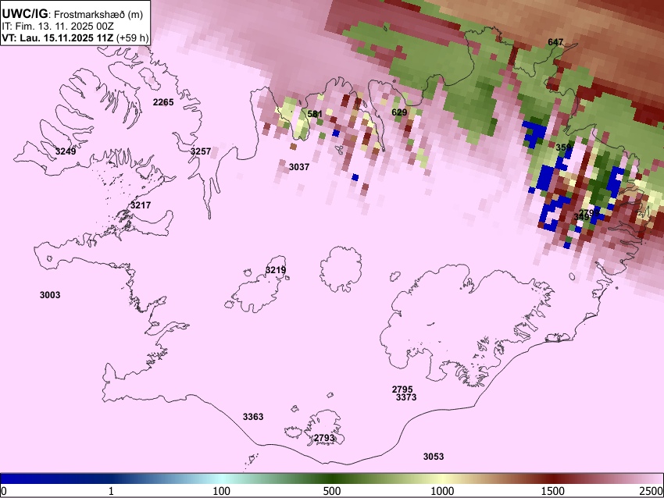Screen dimensions: 664x498
Task: Click the map value 3249
Action: pyautogui.click(x=66, y=151)
